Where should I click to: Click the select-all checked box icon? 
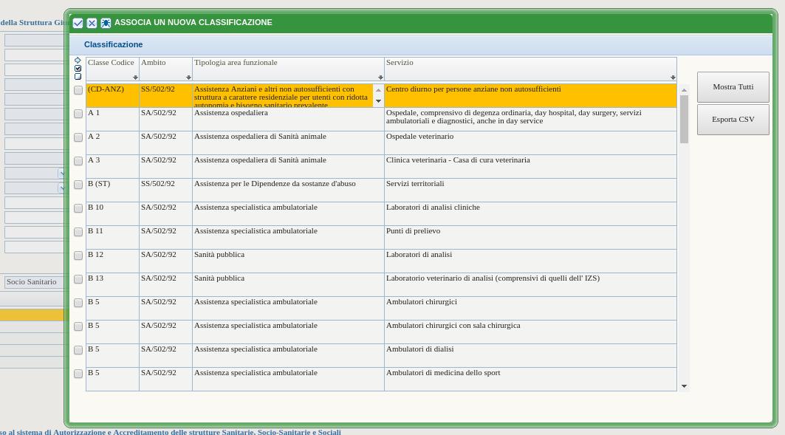(78, 69)
